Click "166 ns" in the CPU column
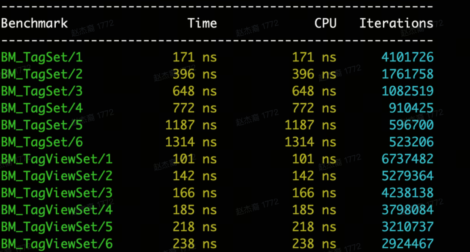 pos(314,193)
